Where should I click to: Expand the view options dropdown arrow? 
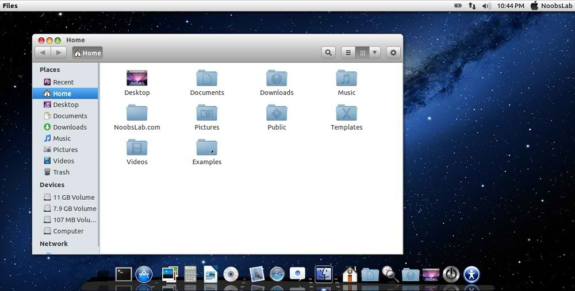(x=375, y=53)
